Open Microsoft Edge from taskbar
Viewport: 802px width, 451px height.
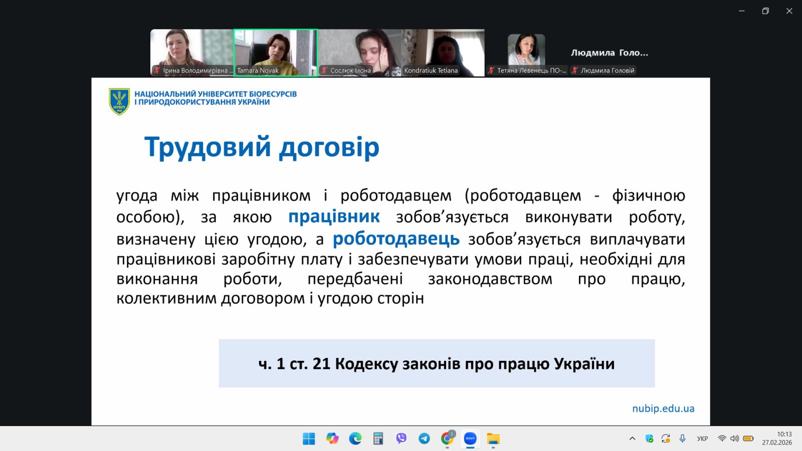(x=355, y=439)
